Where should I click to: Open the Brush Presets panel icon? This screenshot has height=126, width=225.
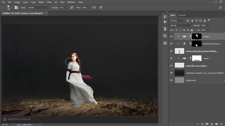coord(165,29)
